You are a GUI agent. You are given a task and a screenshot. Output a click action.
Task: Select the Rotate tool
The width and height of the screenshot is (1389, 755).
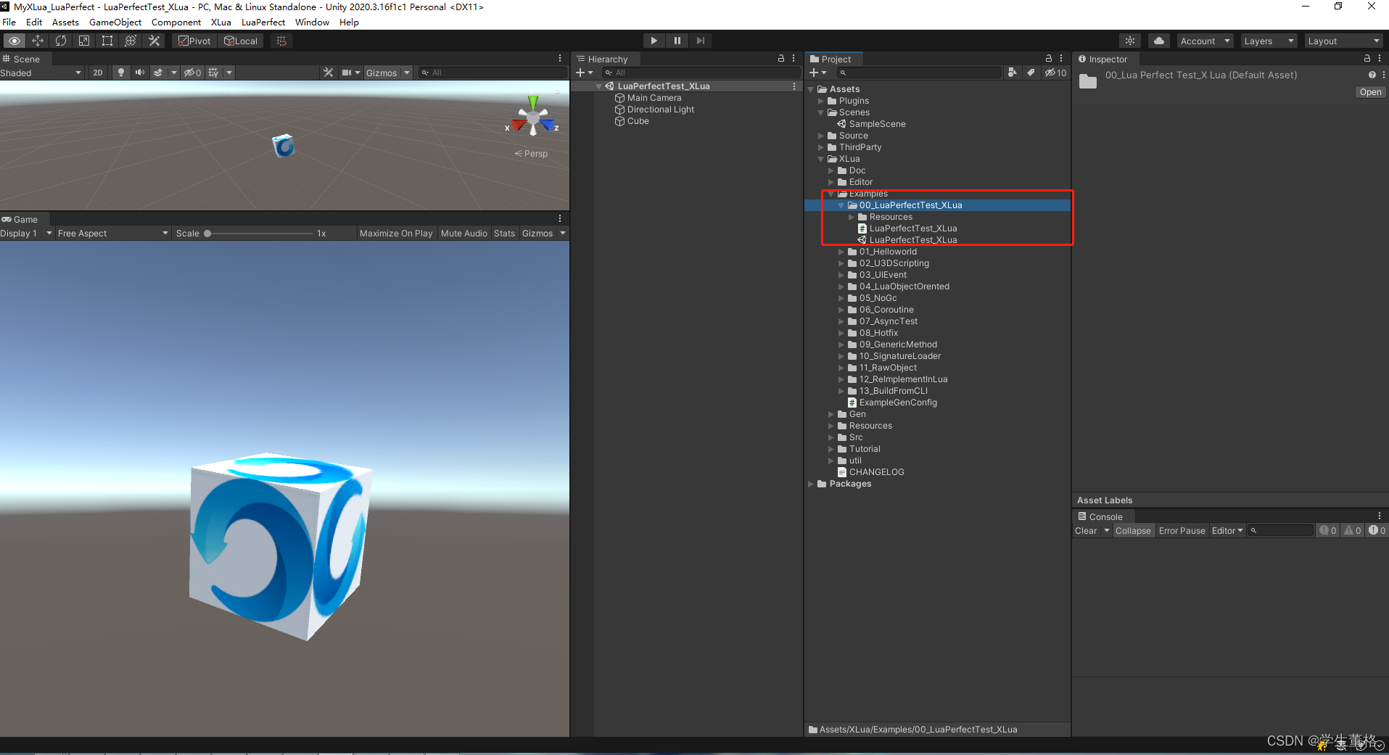61,41
